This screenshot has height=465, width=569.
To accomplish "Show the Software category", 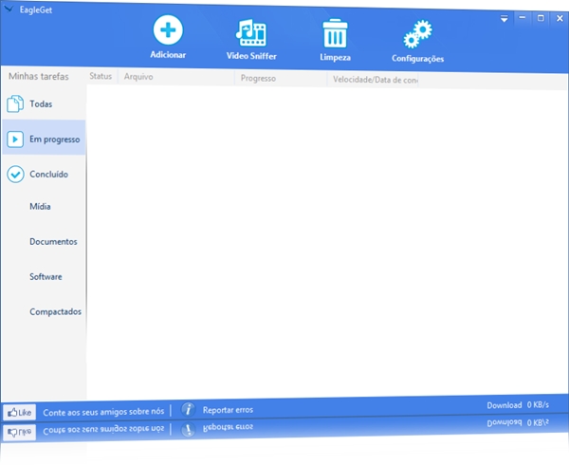I will pos(46,276).
